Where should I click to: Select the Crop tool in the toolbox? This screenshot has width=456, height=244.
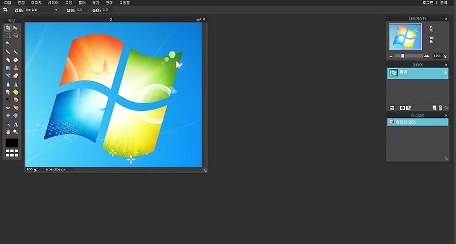[8, 28]
